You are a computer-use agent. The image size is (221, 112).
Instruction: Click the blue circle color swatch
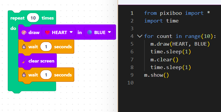(x=90, y=32)
